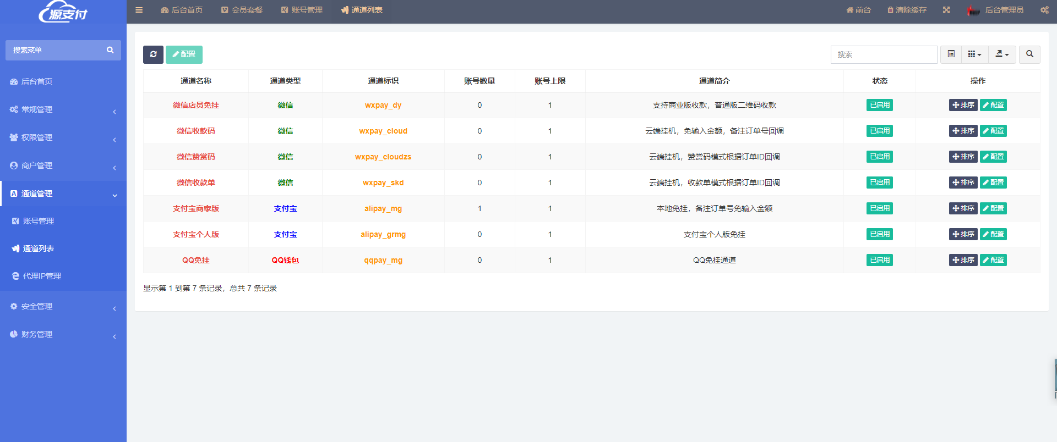This screenshot has width=1057, height=442.
Task: Click the 账号上限 column header
Action: pos(550,81)
